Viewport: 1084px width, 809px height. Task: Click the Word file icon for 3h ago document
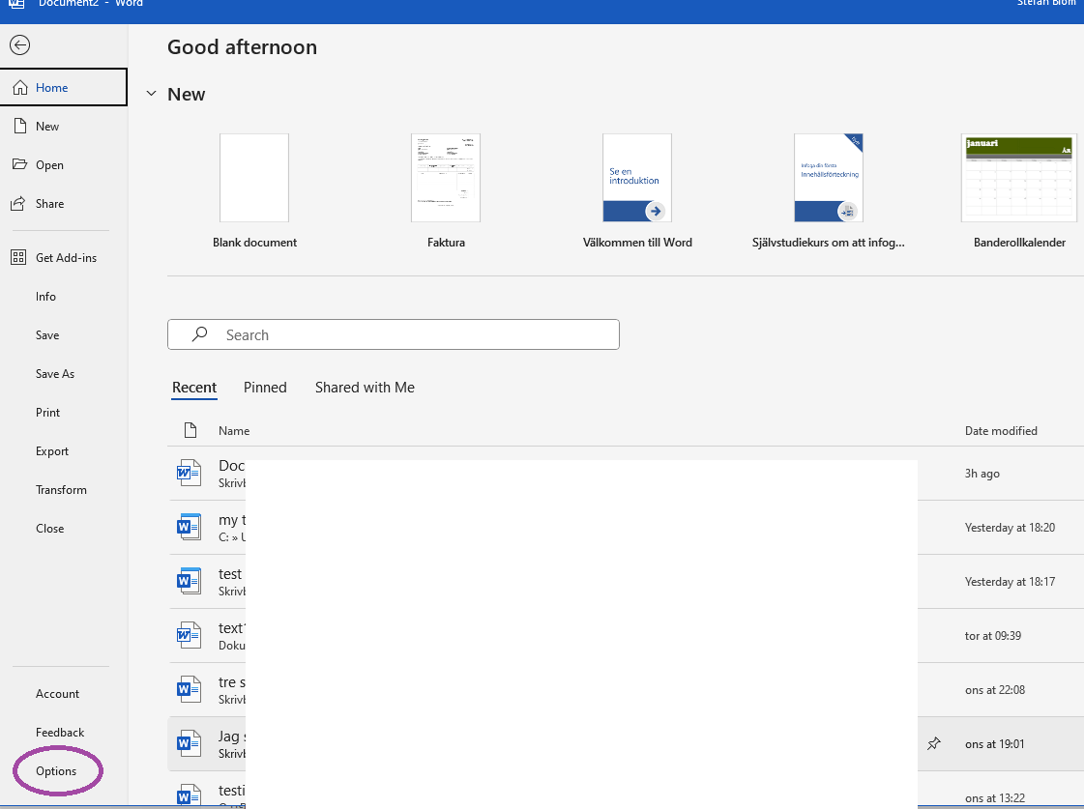(189, 474)
